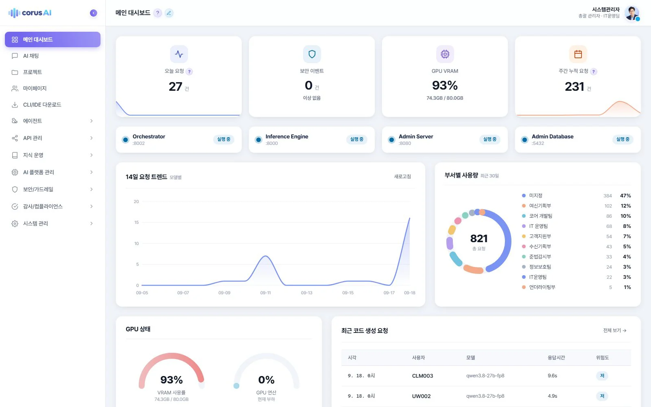The width and height of the screenshot is (651, 407).
Task: Click the calendar icon in 주간 누적 요청 card
Action: 578,54
